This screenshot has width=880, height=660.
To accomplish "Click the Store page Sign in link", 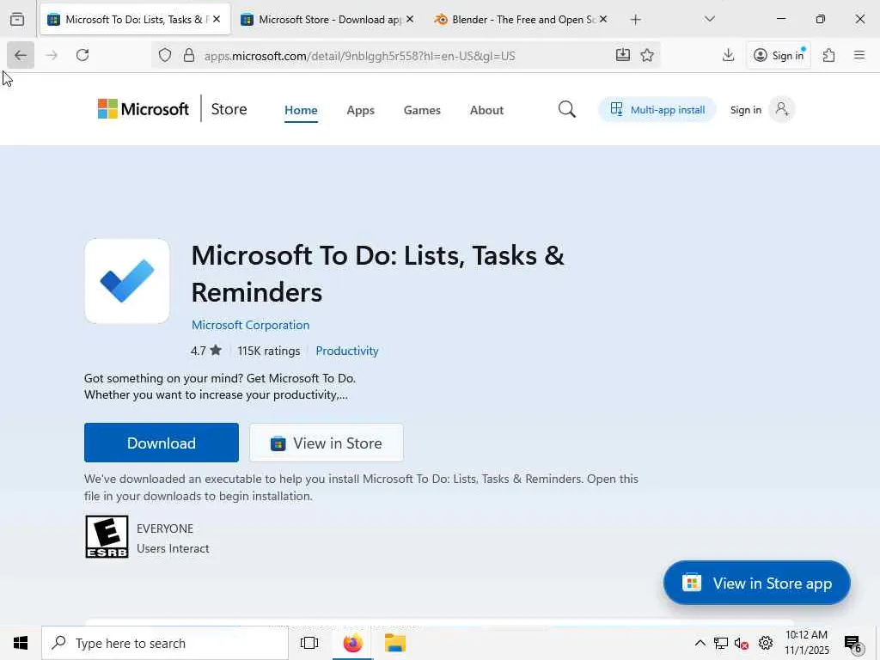I will pos(745,110).
